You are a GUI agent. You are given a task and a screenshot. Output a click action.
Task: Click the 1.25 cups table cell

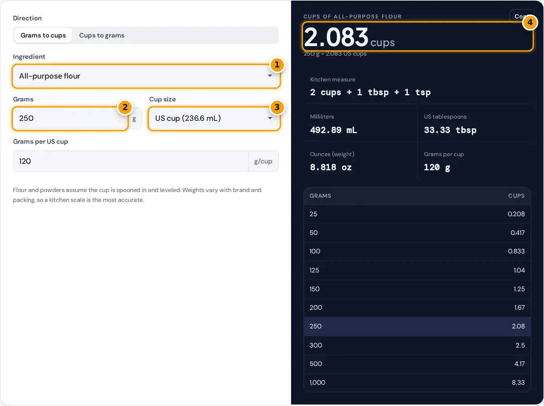(x=519, y=289)
